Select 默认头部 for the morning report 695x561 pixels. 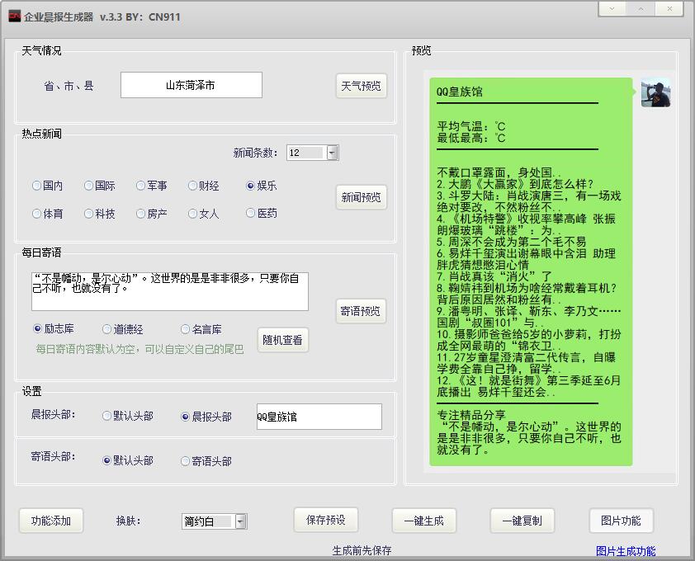[106, 416]
